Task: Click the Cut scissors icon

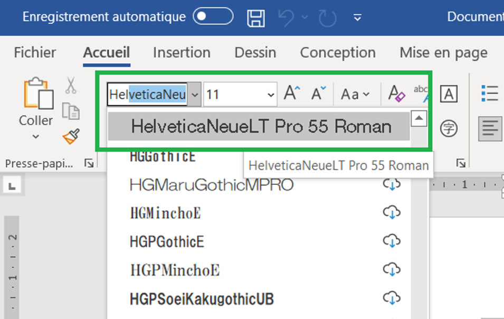Action: [x=71, y=85]
